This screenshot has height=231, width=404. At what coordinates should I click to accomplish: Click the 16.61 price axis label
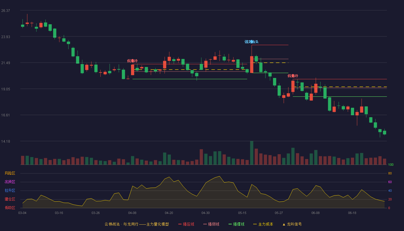click(x=5, y=115)
